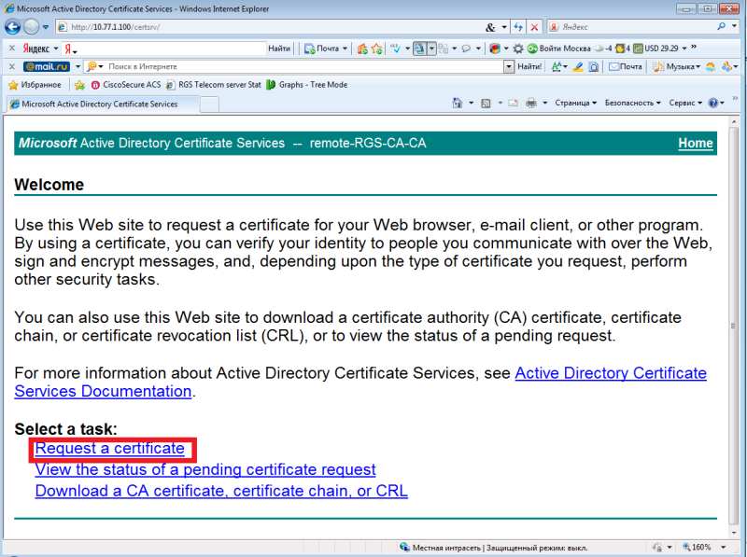
Task: Click the browser Forward arrow button
Action: pos(32,27)
